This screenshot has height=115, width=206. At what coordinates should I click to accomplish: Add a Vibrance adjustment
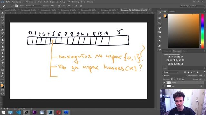(182, 57)
